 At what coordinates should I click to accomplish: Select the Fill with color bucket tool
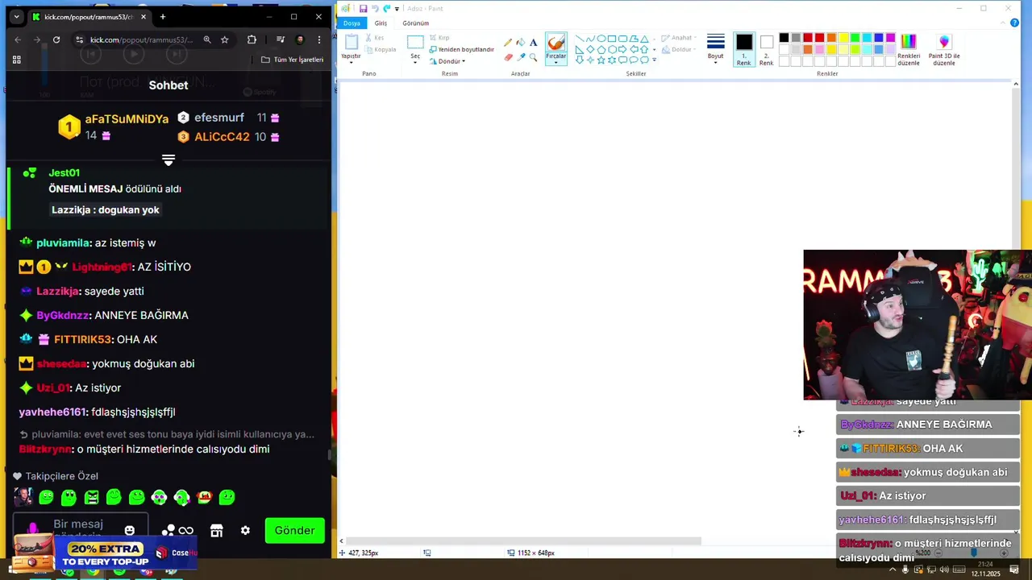[520, 43]
